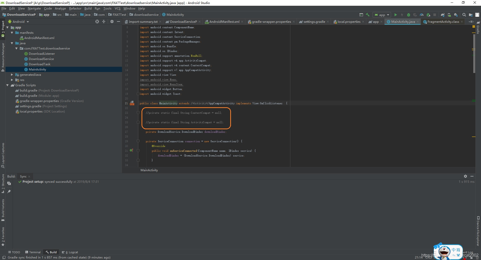Collapse com.FXATTest.downloadservice package

click(x=17, y=48)
